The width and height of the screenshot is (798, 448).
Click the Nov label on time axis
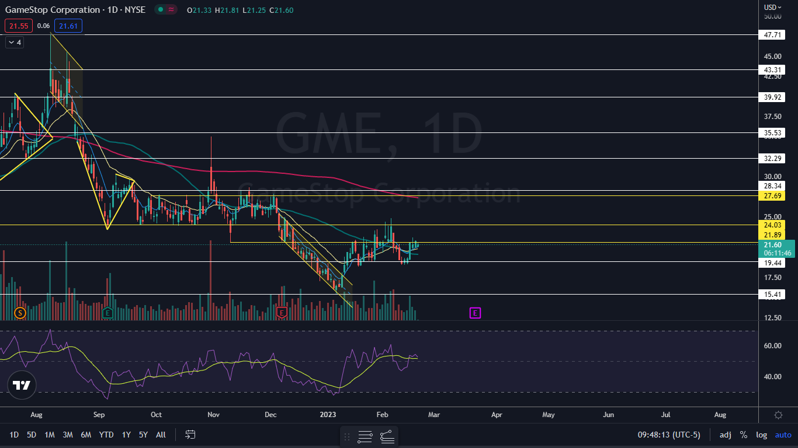[213, 415]
